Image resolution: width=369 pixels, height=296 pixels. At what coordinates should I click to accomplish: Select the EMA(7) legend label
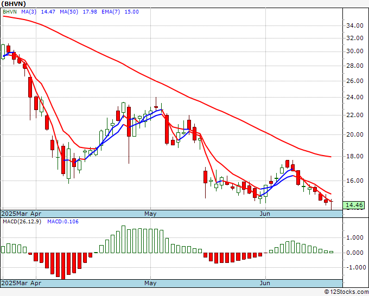coord(111,12)
